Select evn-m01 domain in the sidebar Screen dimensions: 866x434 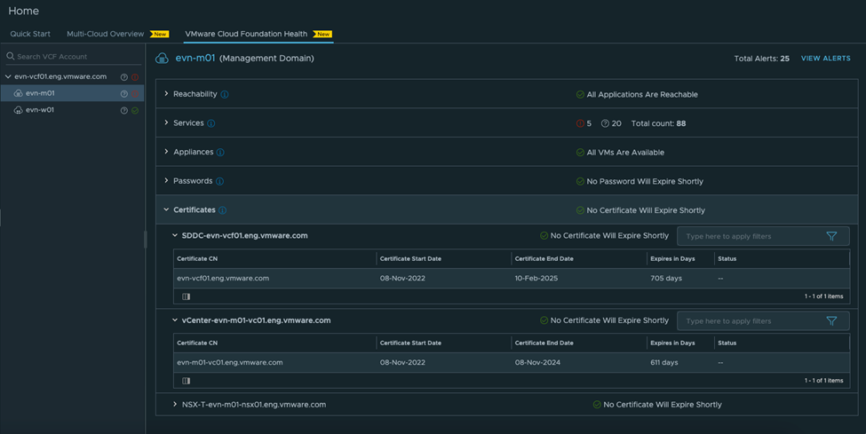coord(40,93)
